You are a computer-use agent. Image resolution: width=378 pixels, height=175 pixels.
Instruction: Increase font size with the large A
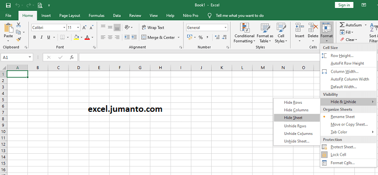(84, 28)
